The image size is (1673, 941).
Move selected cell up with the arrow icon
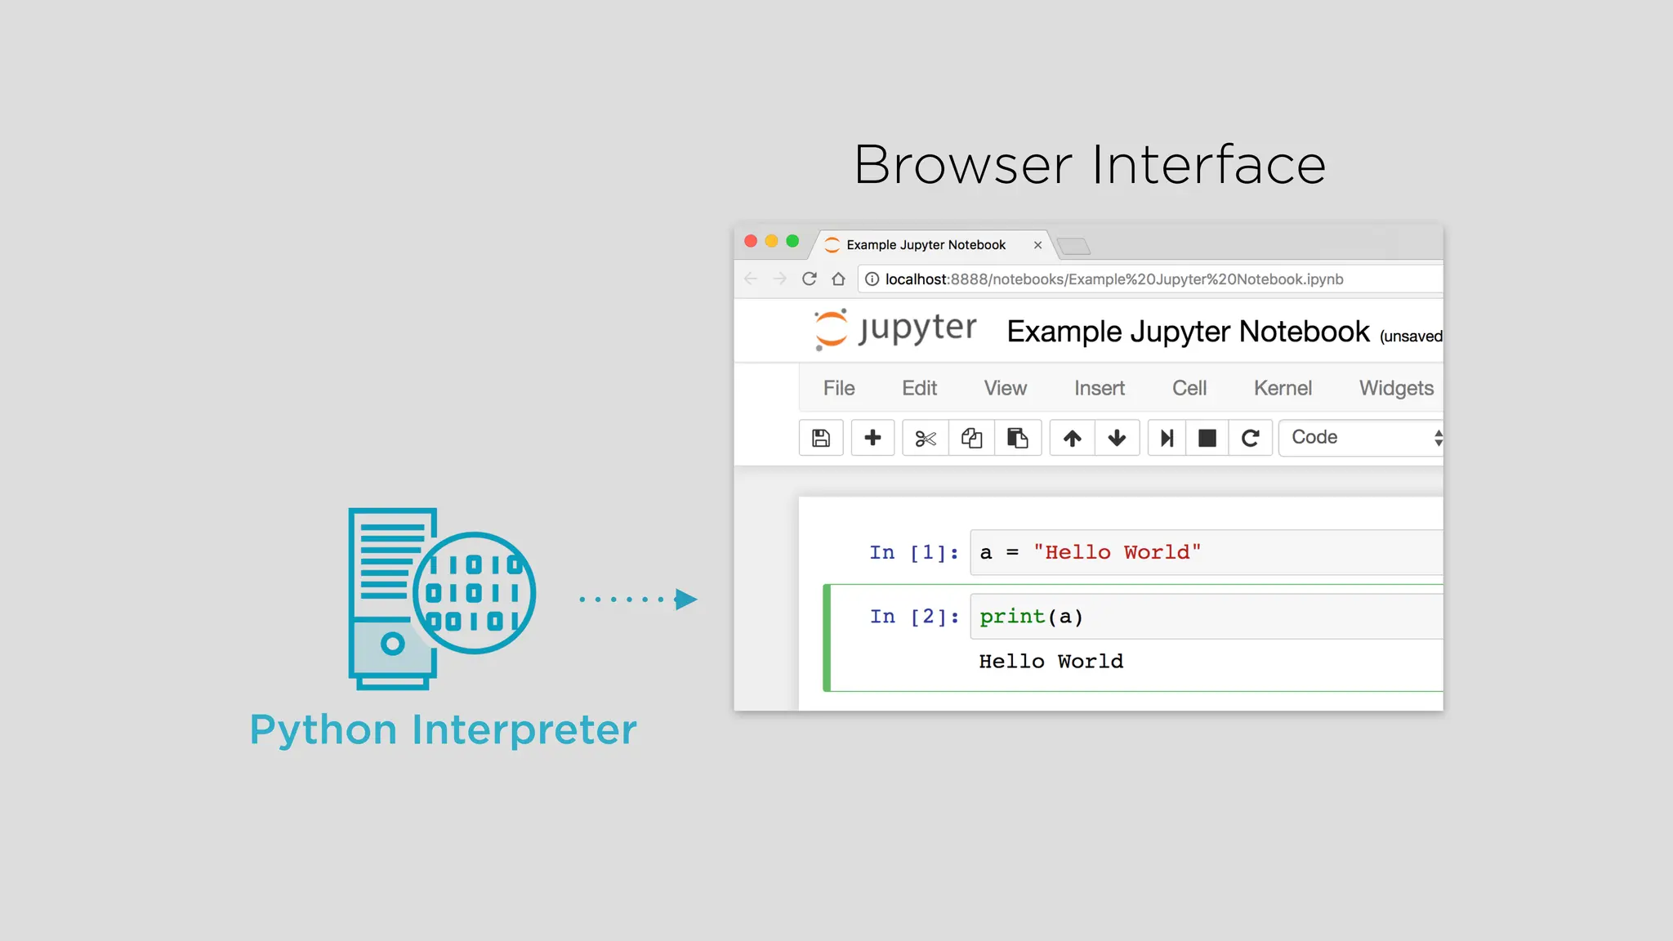[x=1073, y=438]
